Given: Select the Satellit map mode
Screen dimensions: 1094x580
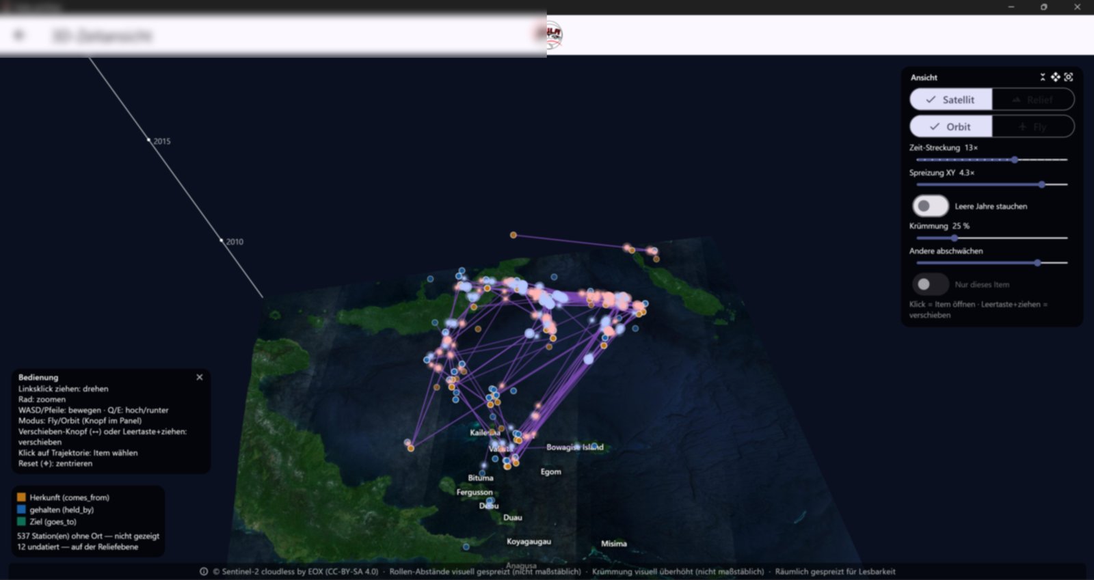Looking at the screenshot, I should coord(951,100).
